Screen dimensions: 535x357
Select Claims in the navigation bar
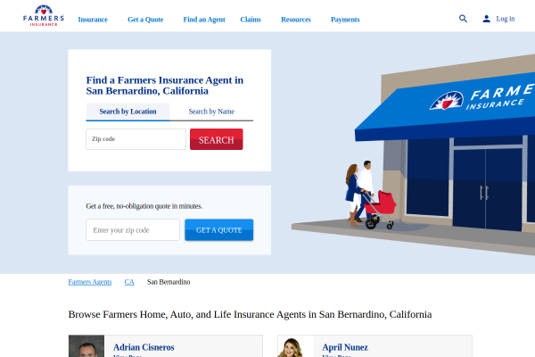coord(251,20)
